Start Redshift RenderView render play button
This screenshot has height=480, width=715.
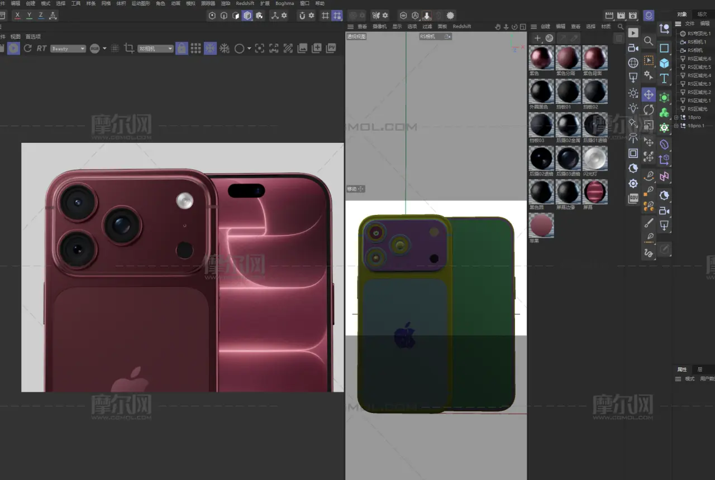pyautogui.click(x=13, y=49)
